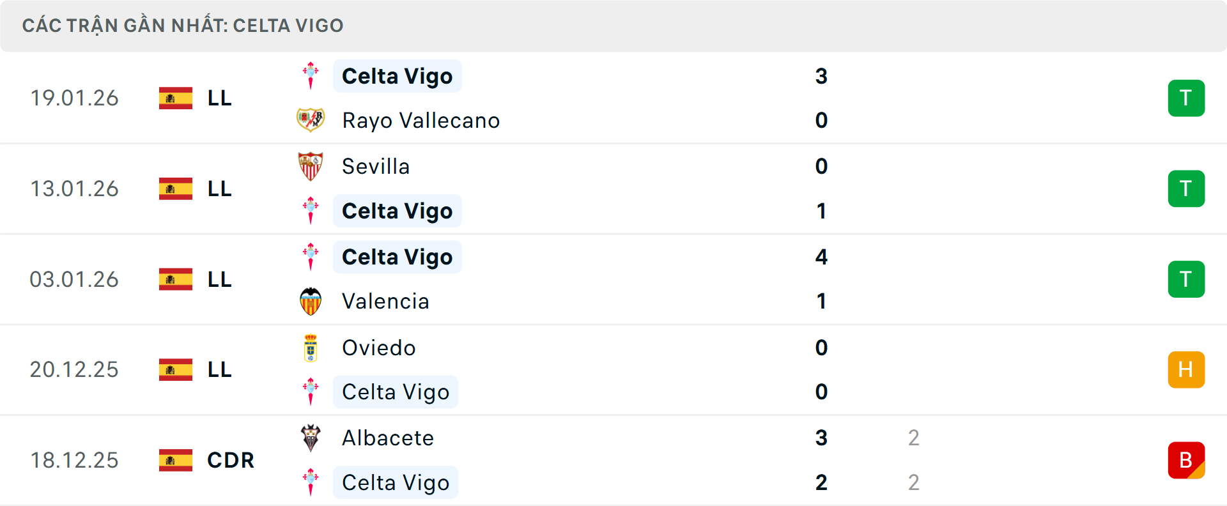The width and height of the screenshot is (1227, 506).
Task: Click the score 4 in the Valencia match
Action: [821, 257]
